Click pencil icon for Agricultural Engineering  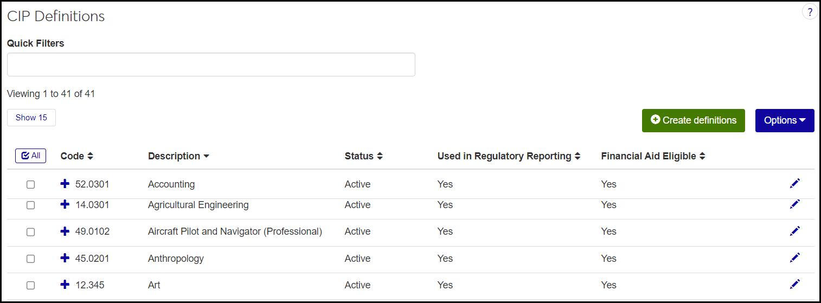(x=794, y=204)
